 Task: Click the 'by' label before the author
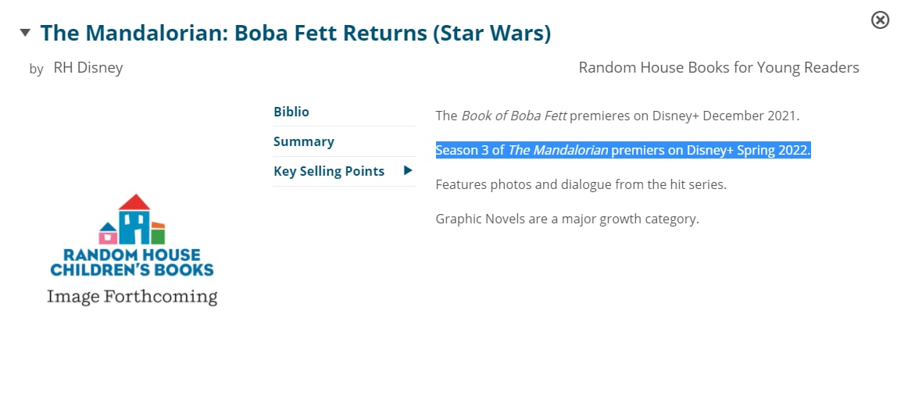36,69
